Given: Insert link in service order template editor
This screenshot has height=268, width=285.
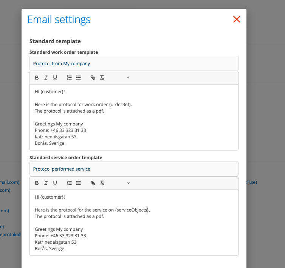Looking at the screenshot, I should [93, 183].
